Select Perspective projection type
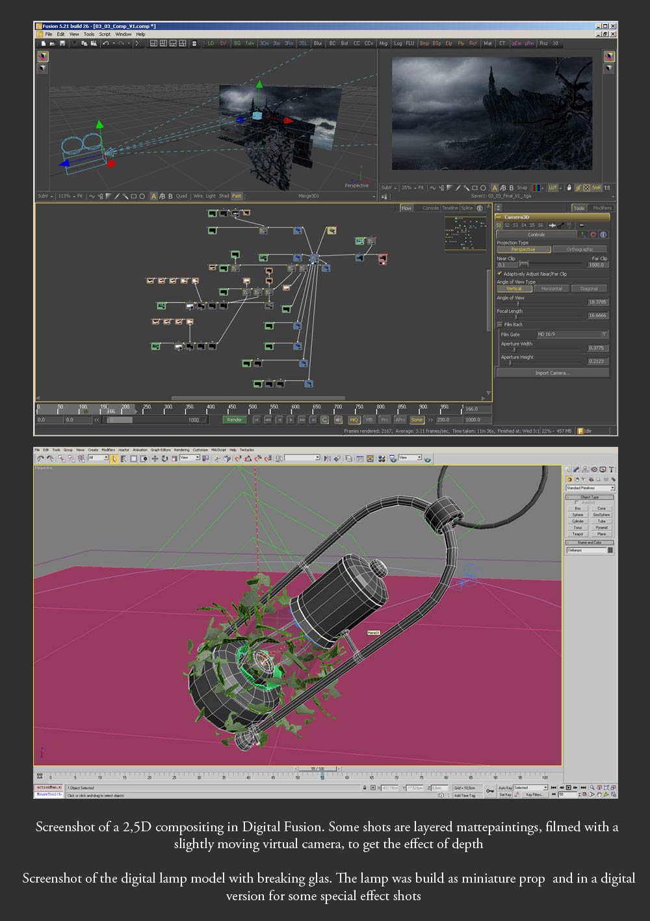Image resolution: width=650 pixels, height=921 pixels. point(523,249)
